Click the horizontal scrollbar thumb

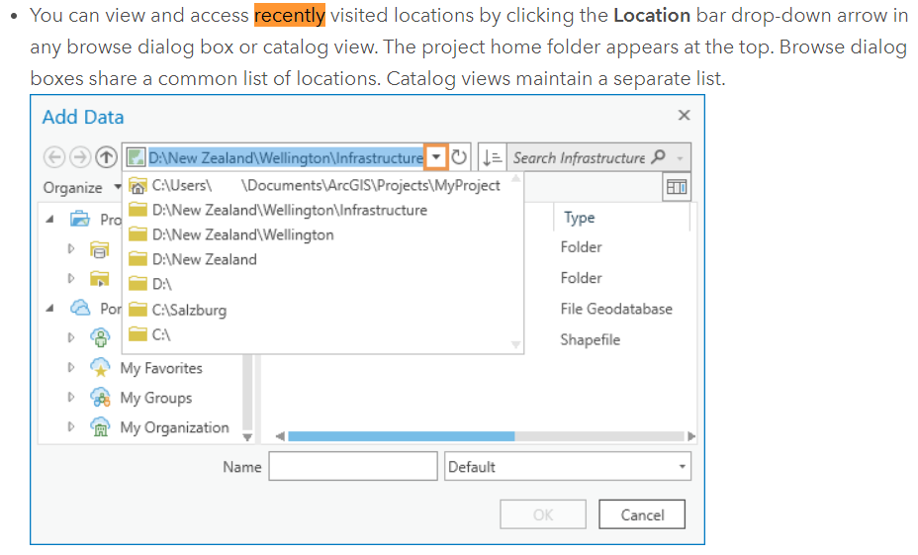pos(401,436)
